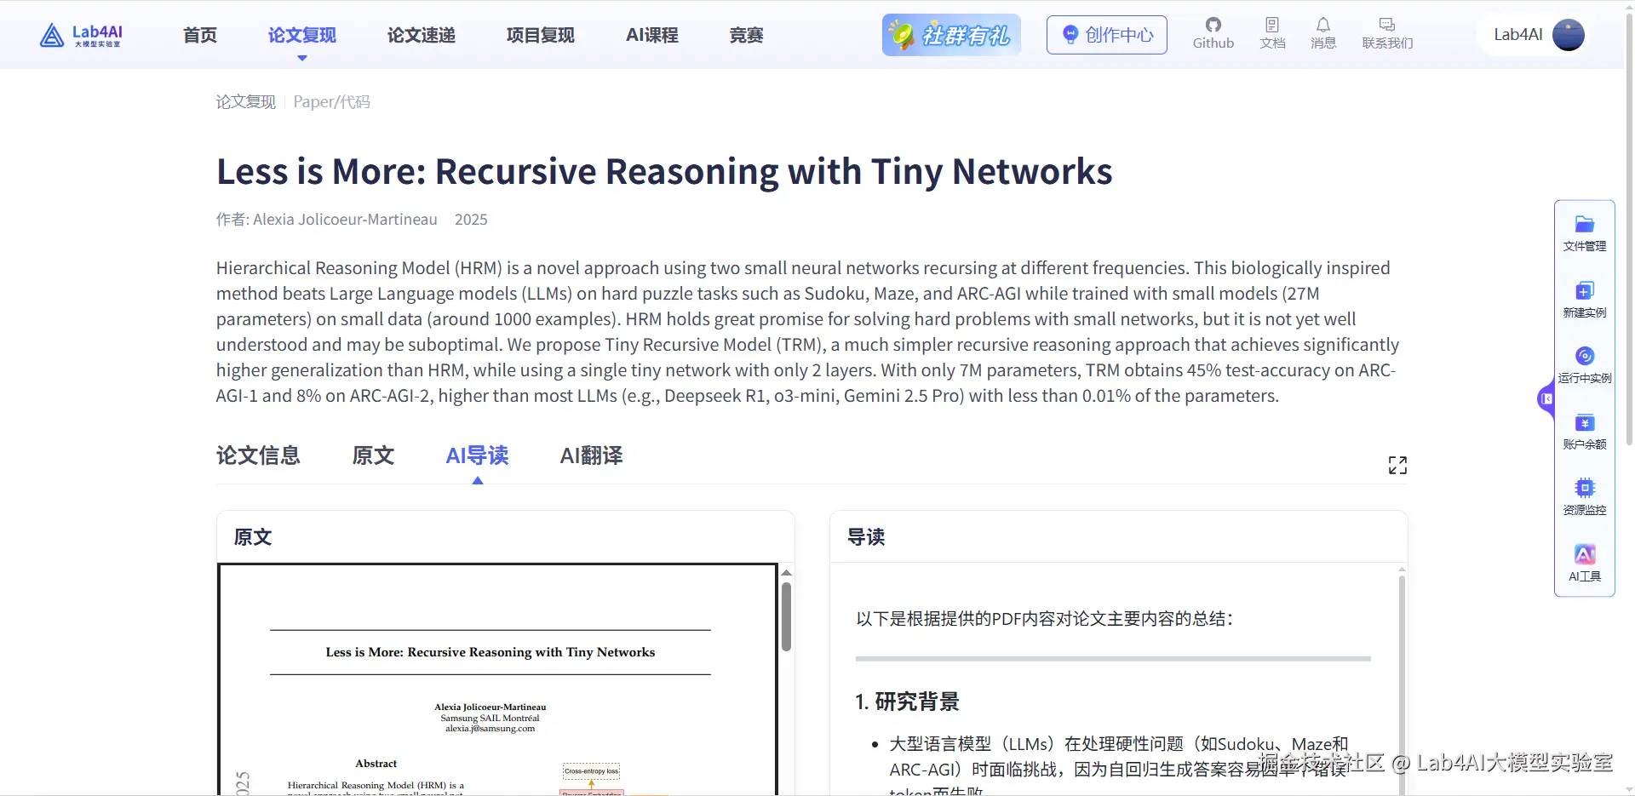Switch to 论文信息 tab
This screenshot has height=796, width=1635.
pyautogui.click(x=258, y=455)
